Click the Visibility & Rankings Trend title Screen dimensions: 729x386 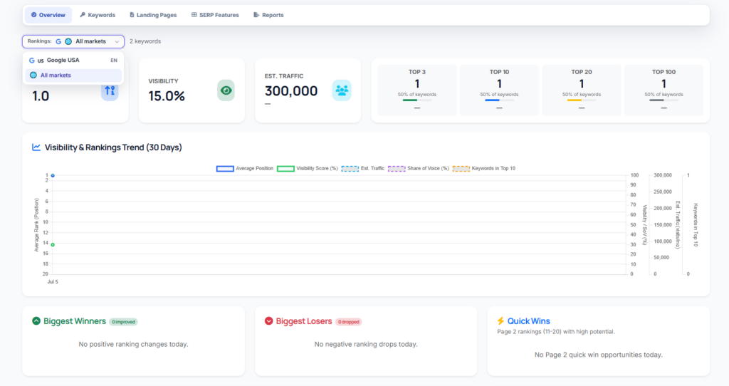tap(113, 147)
